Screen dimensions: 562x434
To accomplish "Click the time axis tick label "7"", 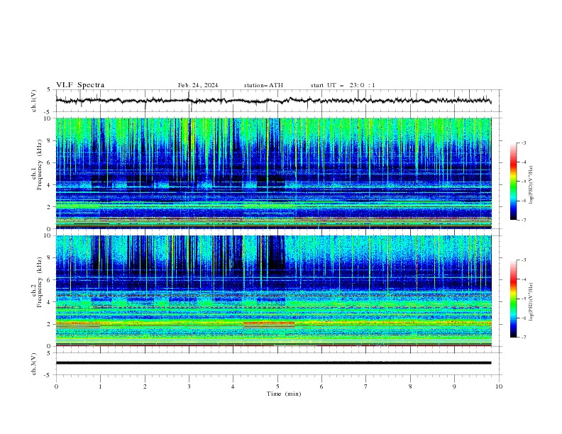I will (x=366, y=386).
